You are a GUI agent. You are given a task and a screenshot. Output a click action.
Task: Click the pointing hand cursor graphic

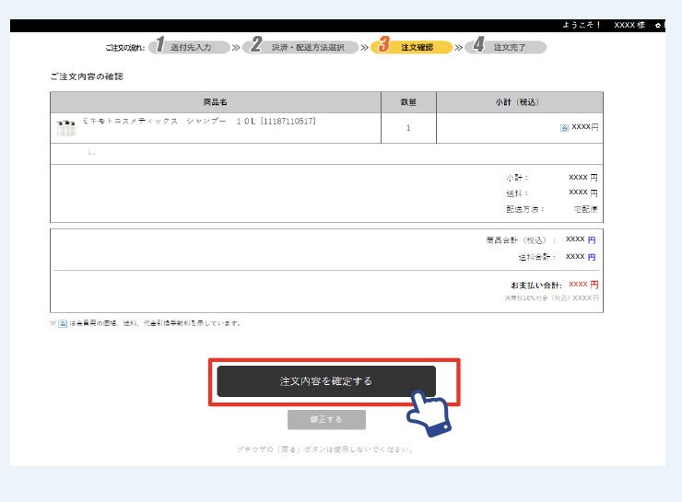[x=429, y=411]
